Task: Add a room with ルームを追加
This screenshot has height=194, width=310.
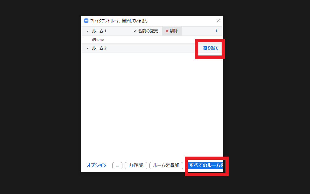Action: 166,165
